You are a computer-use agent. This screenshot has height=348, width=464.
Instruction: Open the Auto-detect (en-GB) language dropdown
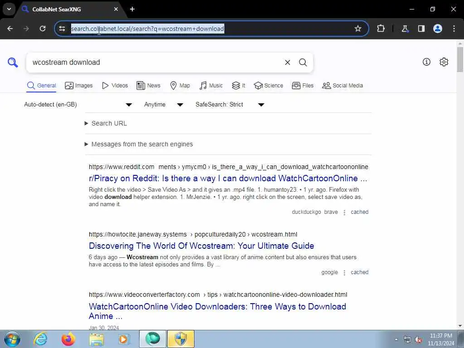[x=78, y=105]
